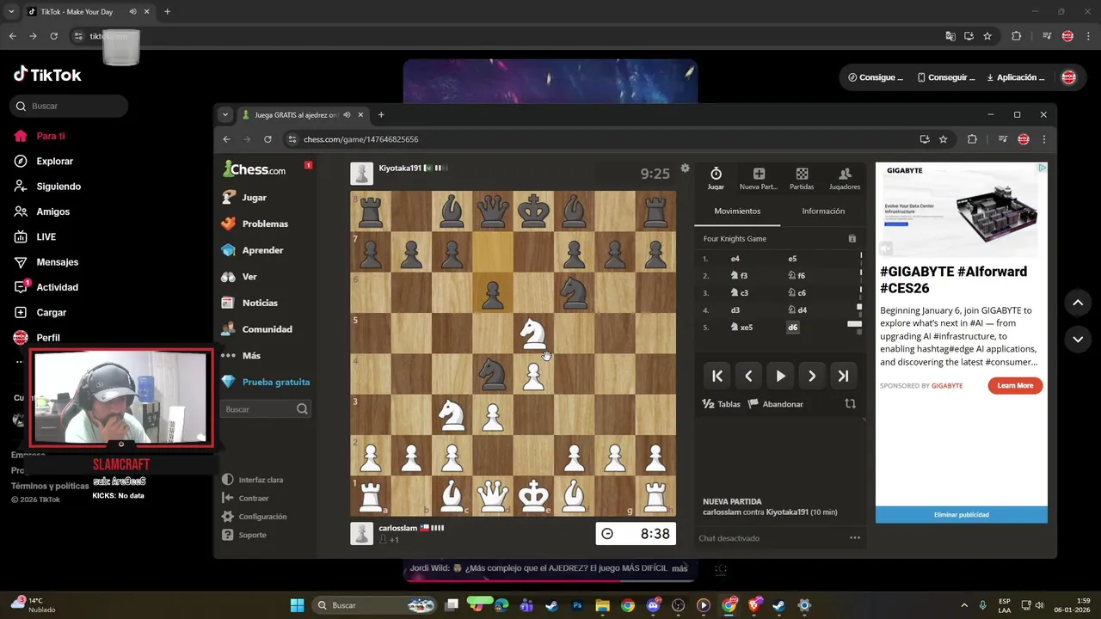Go to next move arrow

(x=812, y=376)
